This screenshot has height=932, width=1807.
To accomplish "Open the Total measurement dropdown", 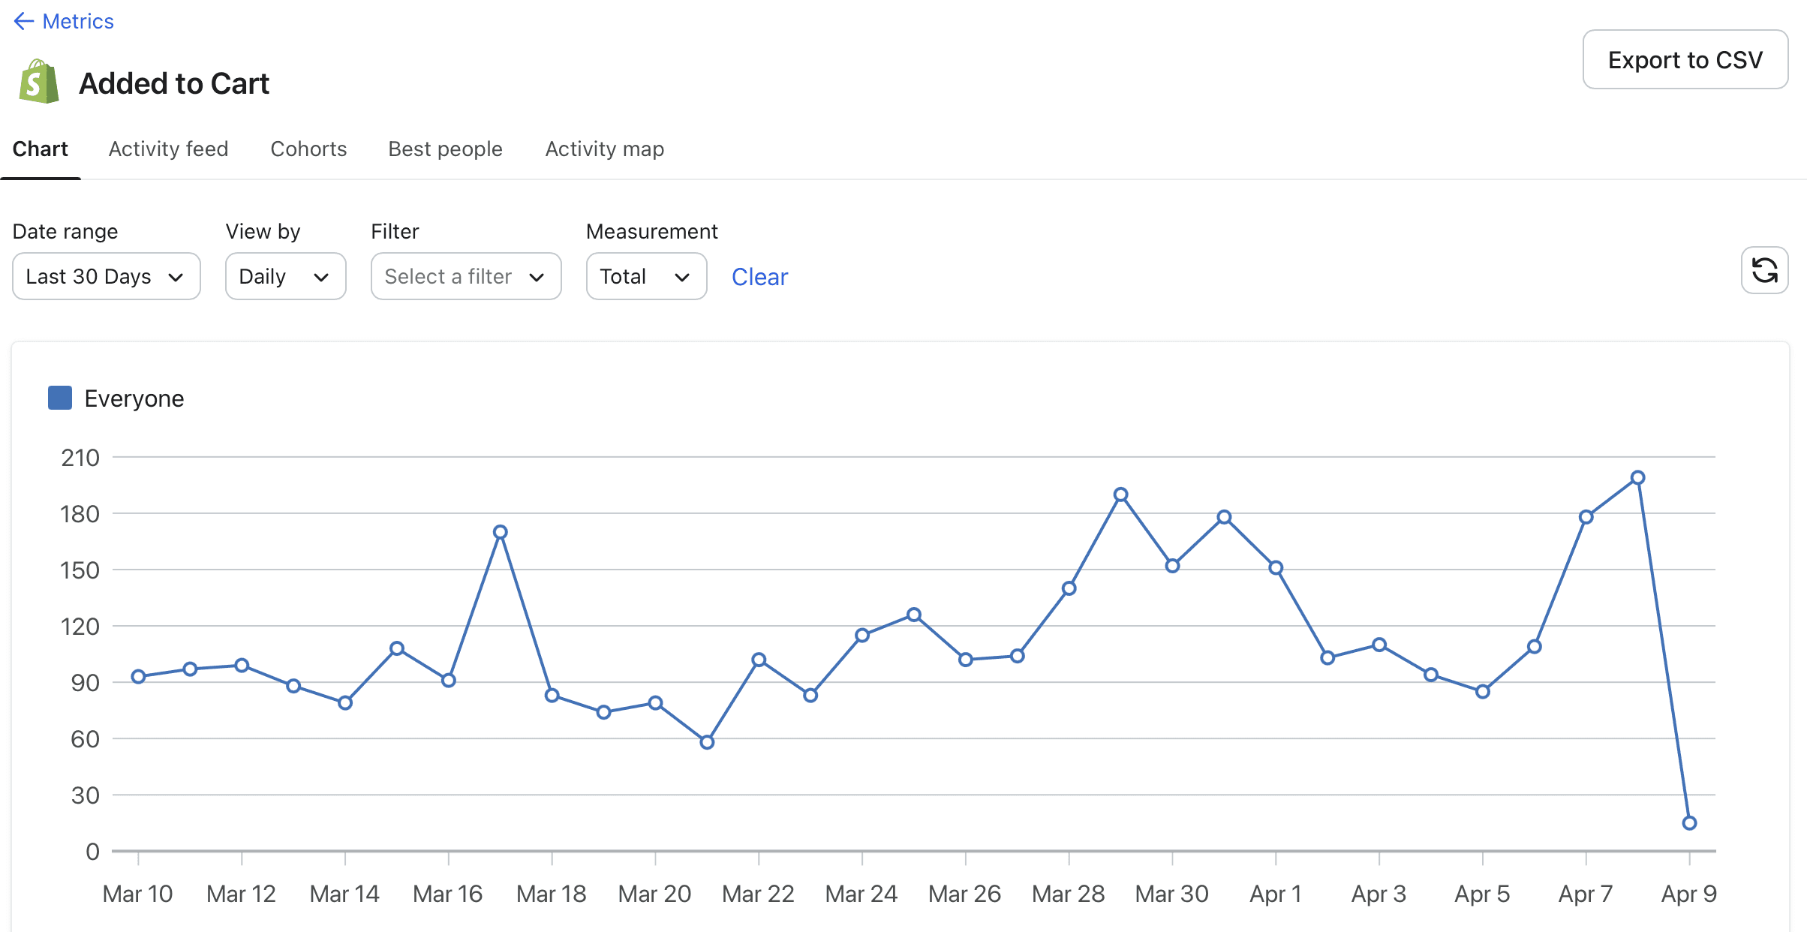I will 645,276.
